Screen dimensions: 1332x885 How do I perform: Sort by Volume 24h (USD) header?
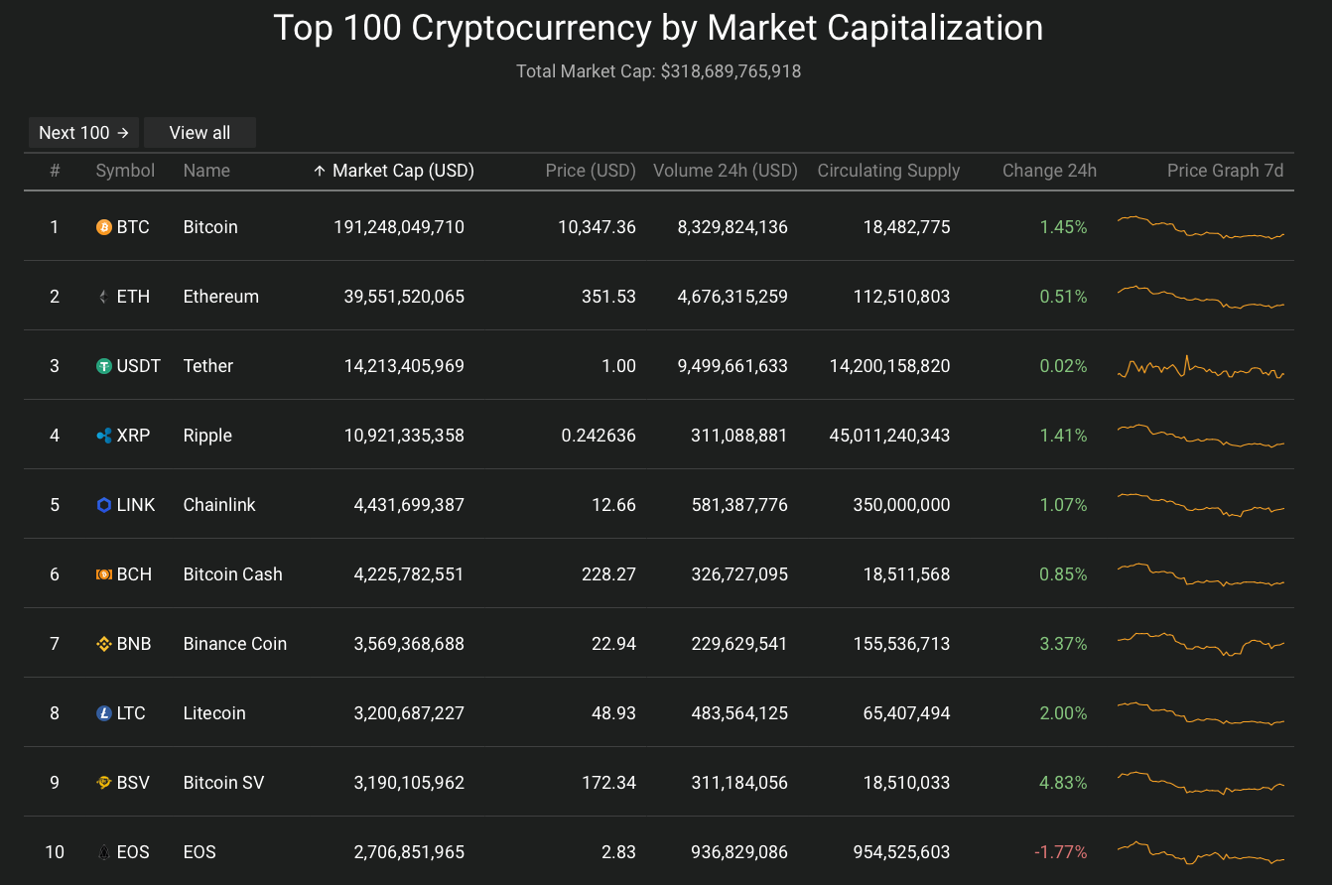coord(726,171)
